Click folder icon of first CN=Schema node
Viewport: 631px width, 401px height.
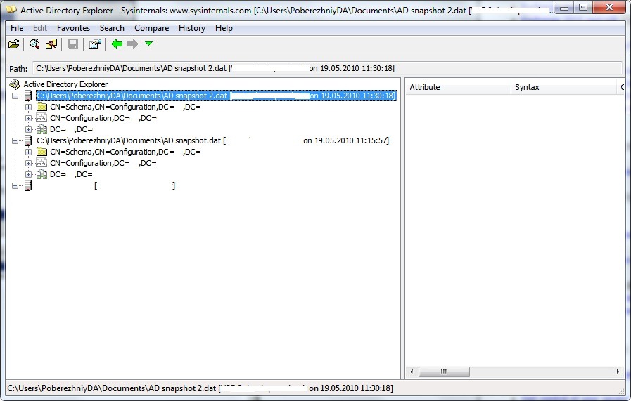click(42, 107)
